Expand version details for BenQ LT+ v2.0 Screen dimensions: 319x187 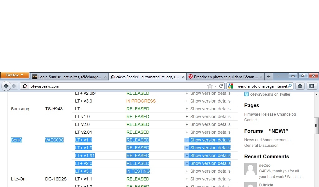coord(208,163)
